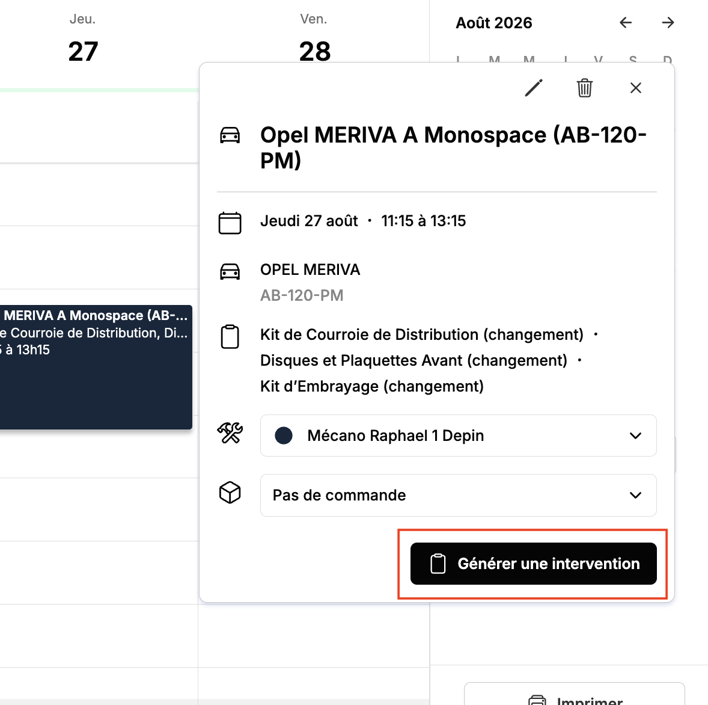Select Thursday 27 day header
Screen dimensions: 708x705
coord(82,41)
